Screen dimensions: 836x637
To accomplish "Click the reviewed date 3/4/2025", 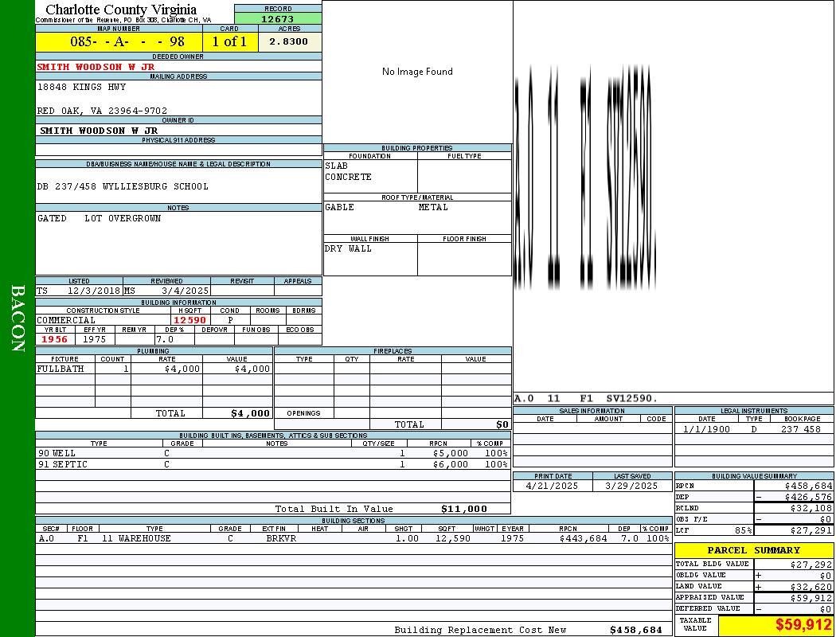I will click(185, 291).
